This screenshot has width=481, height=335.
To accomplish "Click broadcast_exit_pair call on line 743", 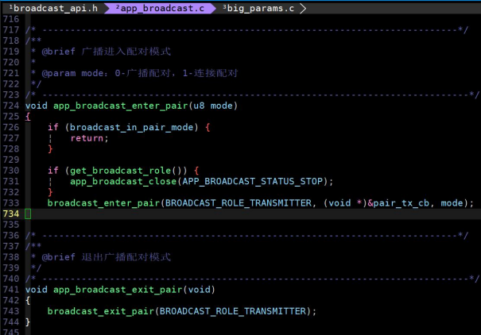I will (101, 311).
